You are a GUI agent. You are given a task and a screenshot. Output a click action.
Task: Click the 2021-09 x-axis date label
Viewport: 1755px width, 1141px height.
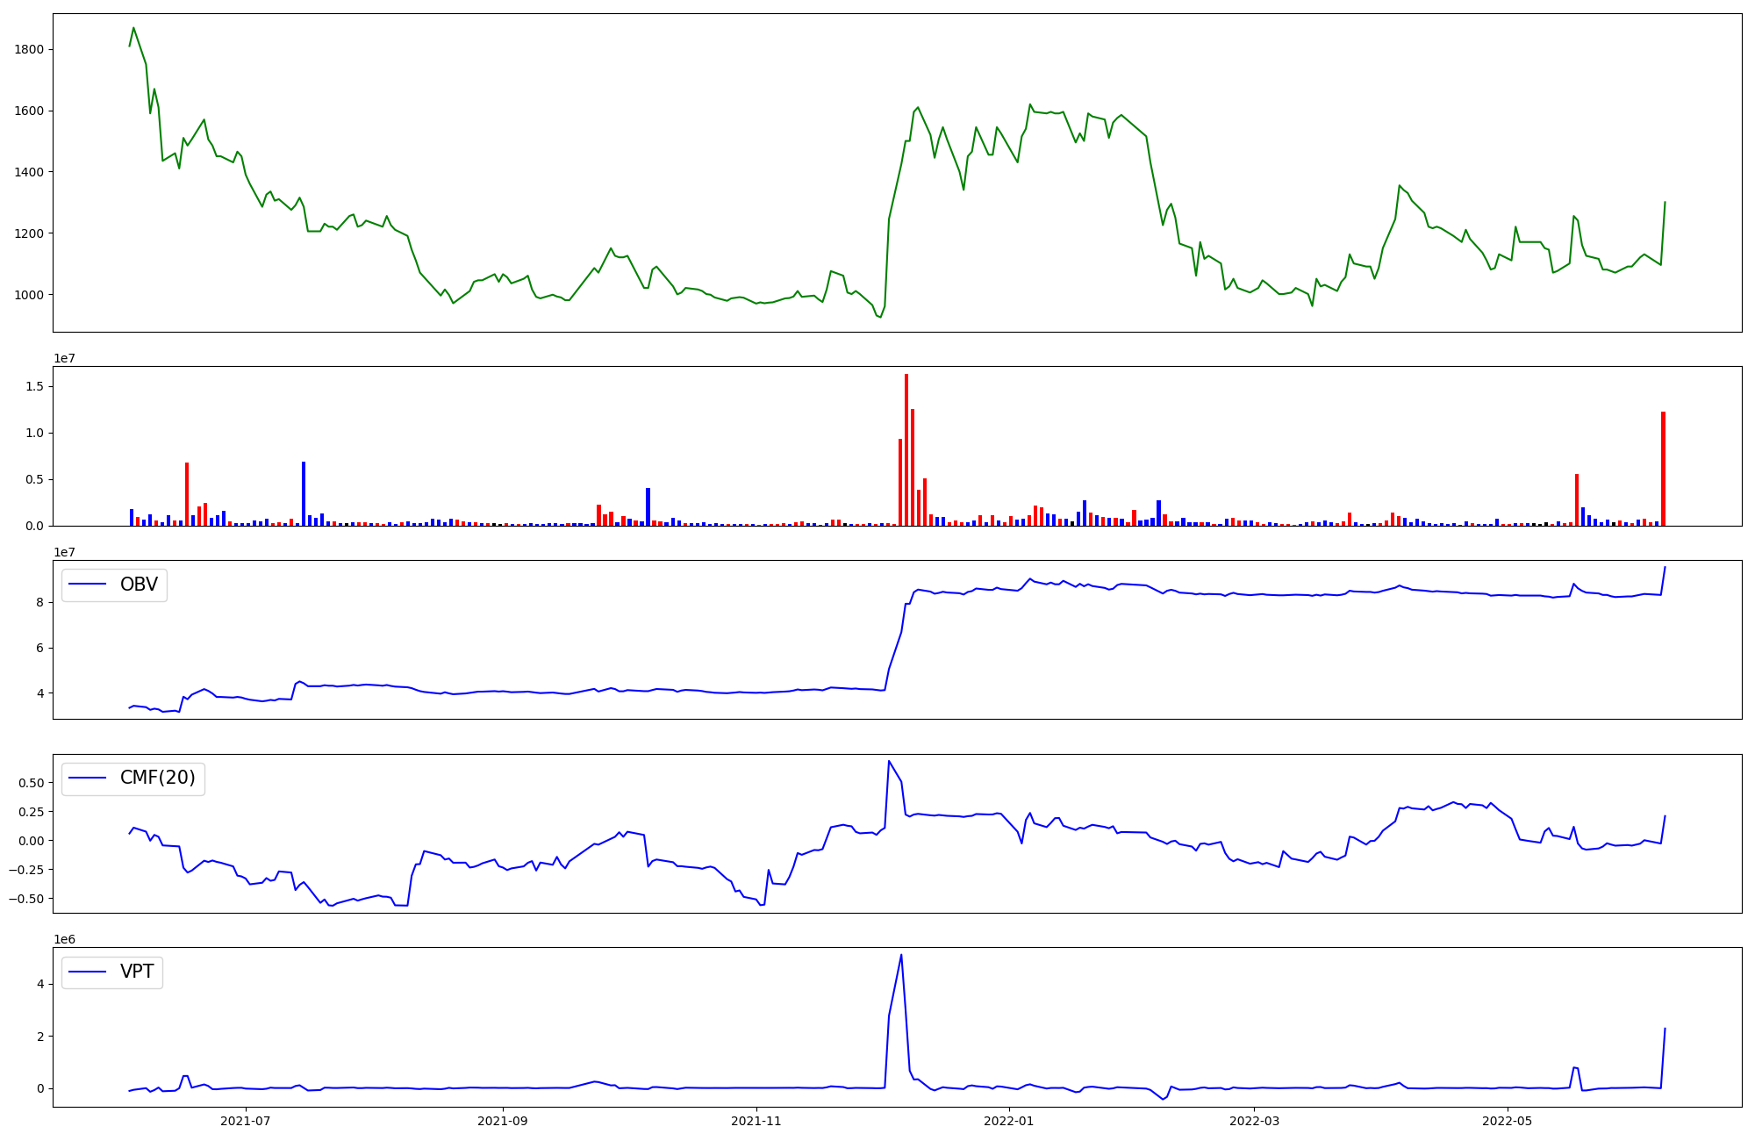click(503, 1121)
